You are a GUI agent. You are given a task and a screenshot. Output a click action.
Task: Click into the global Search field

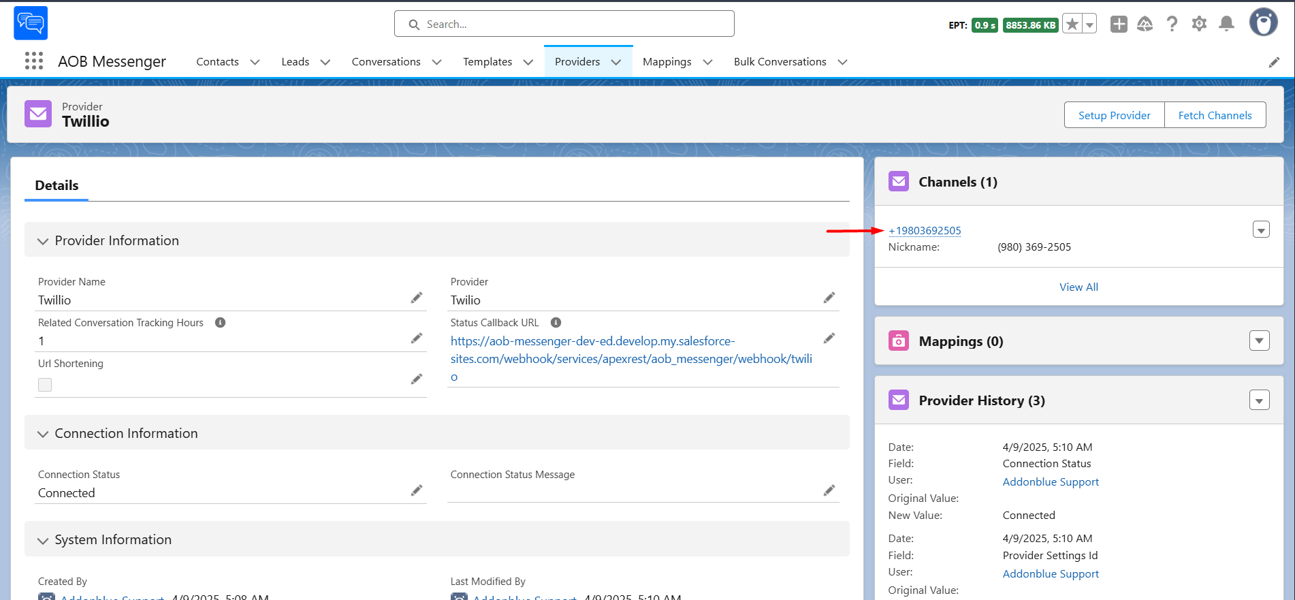[x=564, y=24]
